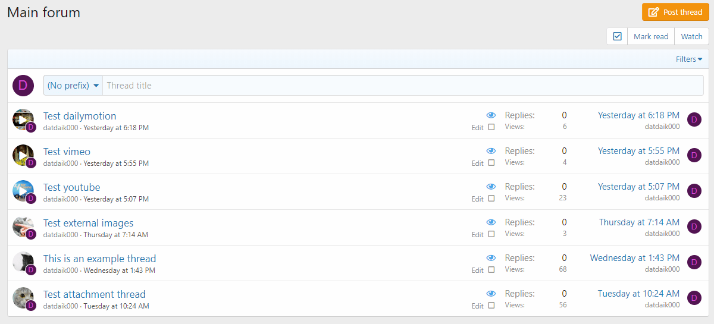This screenshot has width=714, height=324.
Task: Click the Thread title input field
Action: coord(402,86)
